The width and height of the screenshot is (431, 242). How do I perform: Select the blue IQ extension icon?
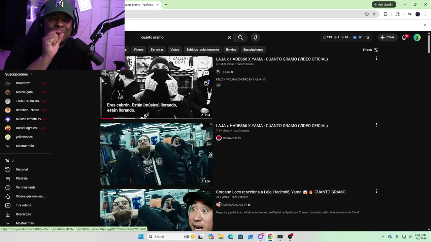click(x=355, y=37)
